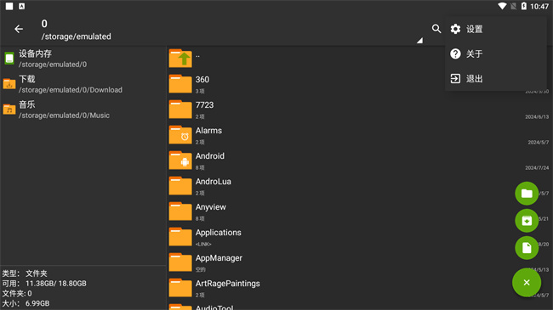Click the Wi-Fi status bar icon
This screenshot has height=310, width=553.
point(502,6)
